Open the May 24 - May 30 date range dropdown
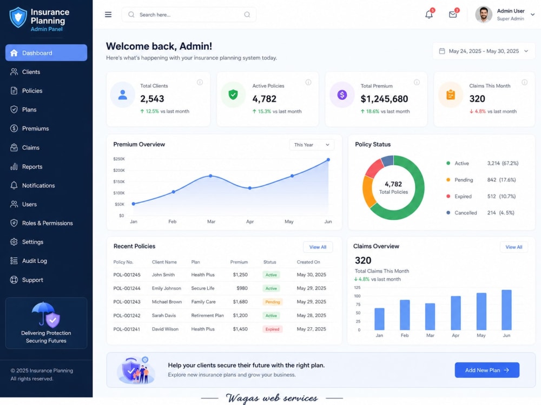541x405 pixels. point(484,51)
